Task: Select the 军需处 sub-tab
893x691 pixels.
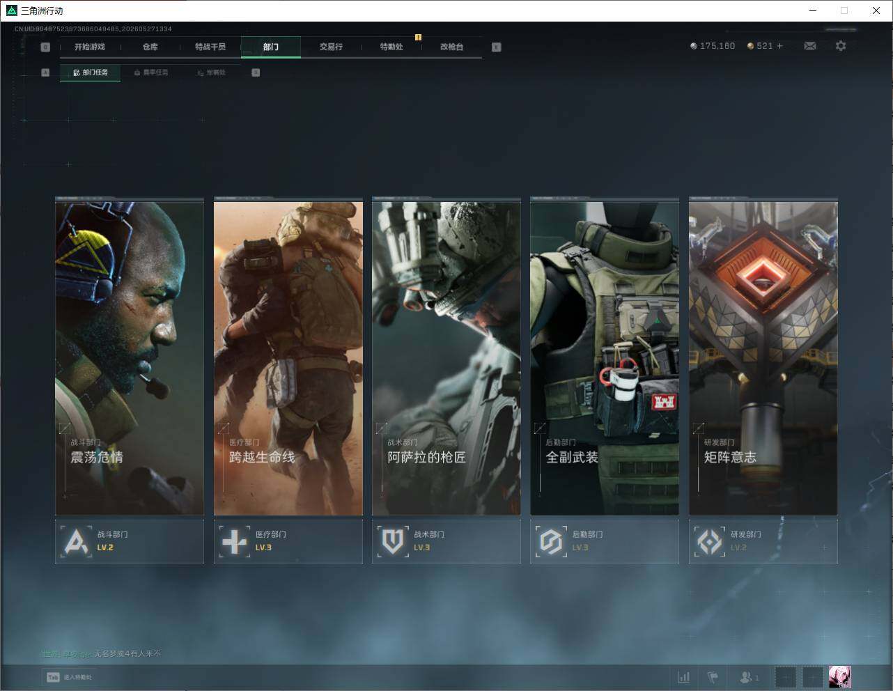Action: click(212, 72)
